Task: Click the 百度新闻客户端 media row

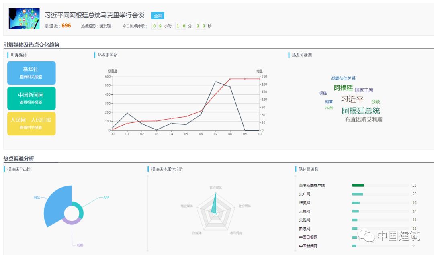Action: click(358, 185)
